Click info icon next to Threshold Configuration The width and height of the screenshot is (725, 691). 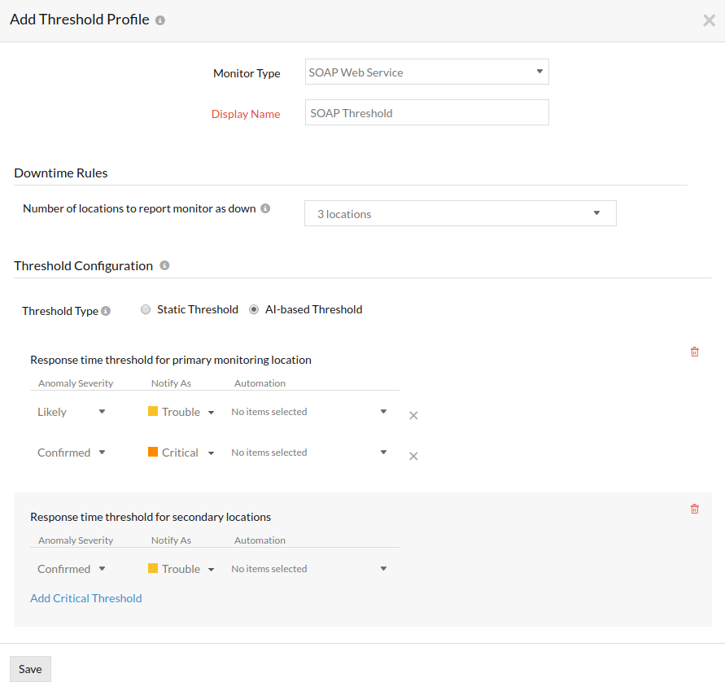point(164,265)
